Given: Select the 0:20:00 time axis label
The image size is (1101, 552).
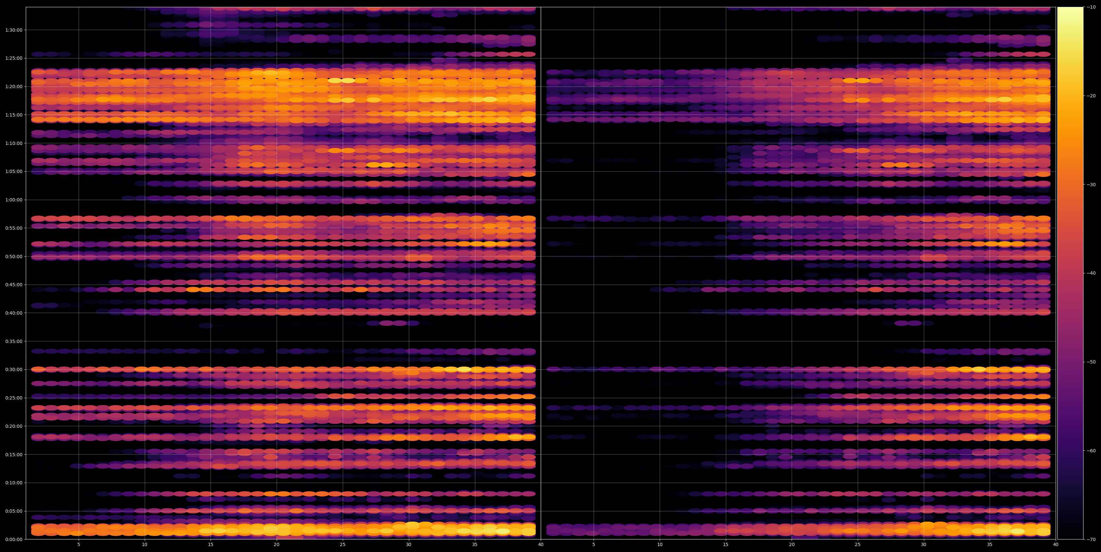Looking at the screenshot, I should pyautogui.click(x=14, y=426).
